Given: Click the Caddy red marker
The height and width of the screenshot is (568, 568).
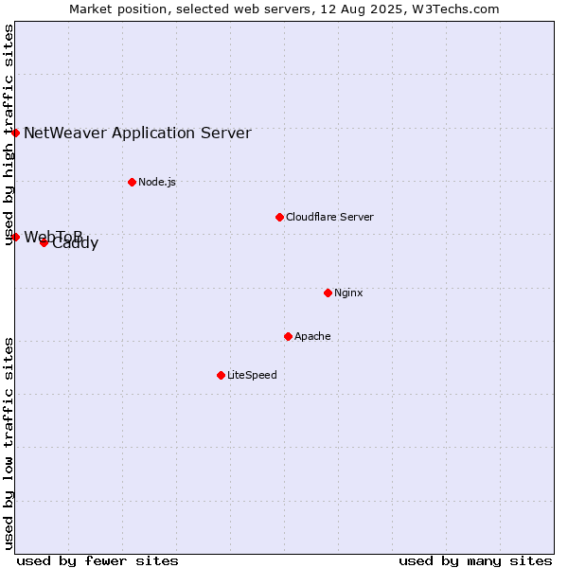Looking at the screenshot, I should point(44,242).
